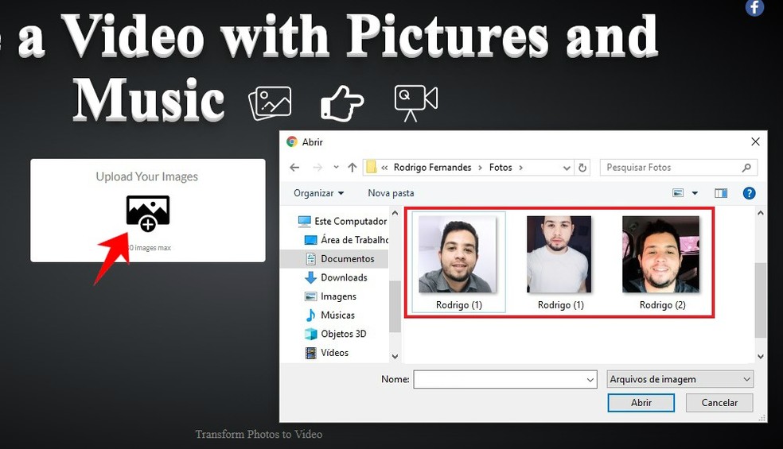783x449 pixels.
Task: Click Nova pasta to create a folder
Action: pos(391,193)
